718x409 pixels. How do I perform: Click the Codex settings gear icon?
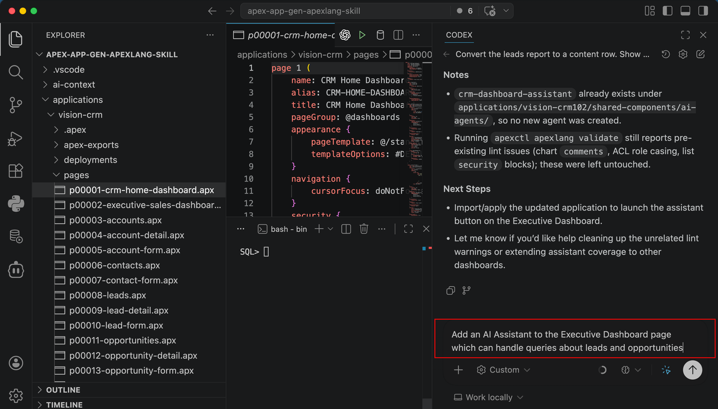click(683, 54)
